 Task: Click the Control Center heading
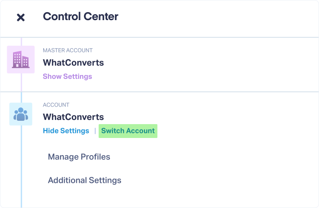pyautogui.click(x=81, y=17)
